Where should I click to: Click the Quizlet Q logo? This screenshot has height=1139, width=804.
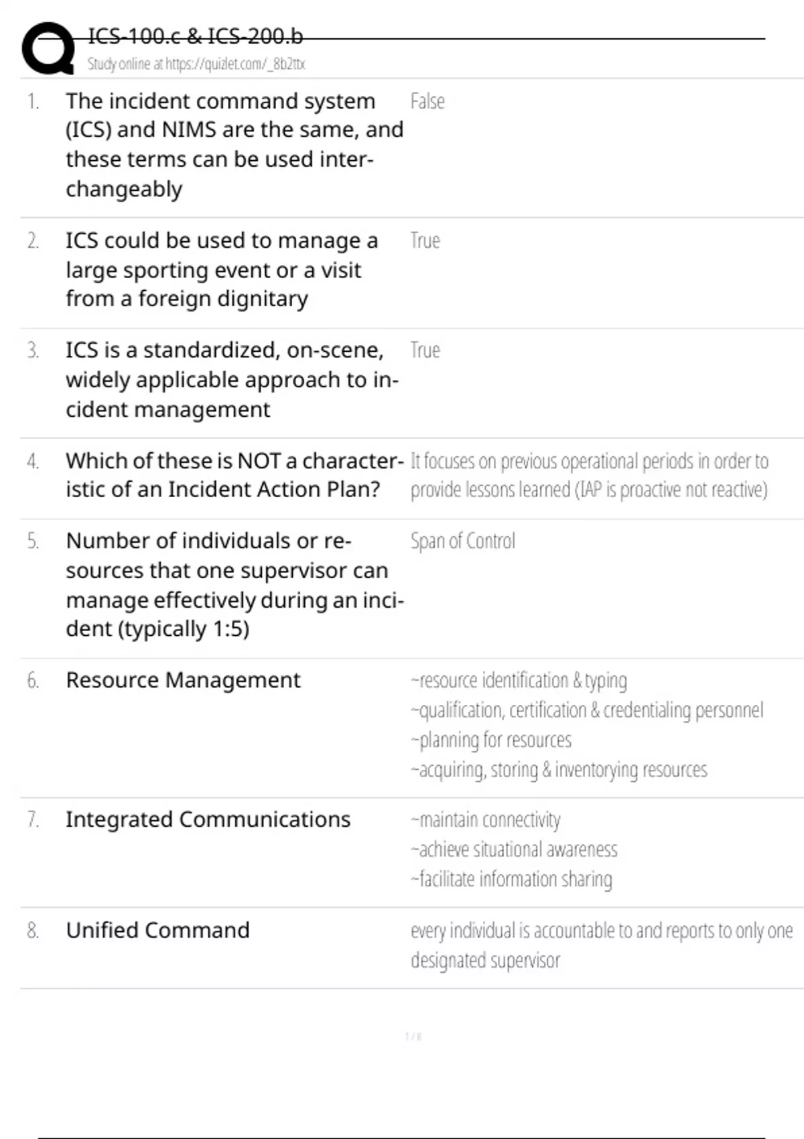coord(48,48)
